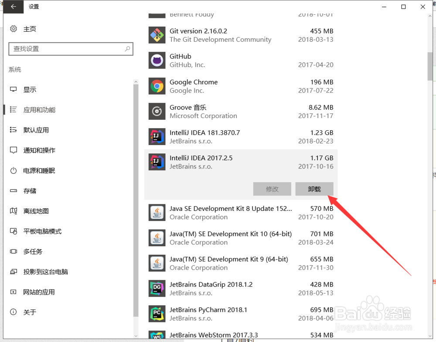The width and height of the screenshot is (436, 342).
Task: Click the JetBrains DataGrip app icon
Action: [157, 288]
